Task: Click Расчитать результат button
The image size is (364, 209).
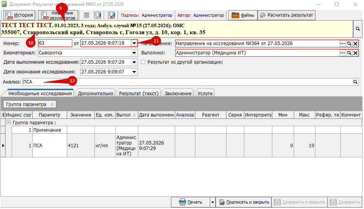Action: click(287, 15)
